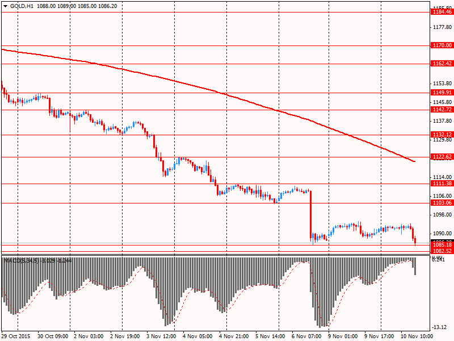Click the 4 Nov 21:00 time label
Image resolution: width=454 pixels, height=341 pixels.
(234, 336)
